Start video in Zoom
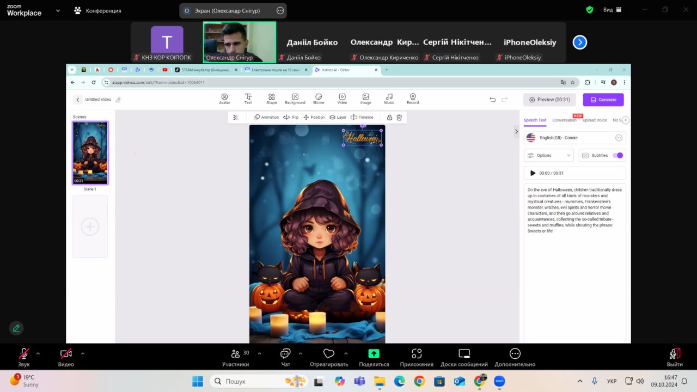The height and width of the screenshot is (392, 697). click(x=66, y=357)
